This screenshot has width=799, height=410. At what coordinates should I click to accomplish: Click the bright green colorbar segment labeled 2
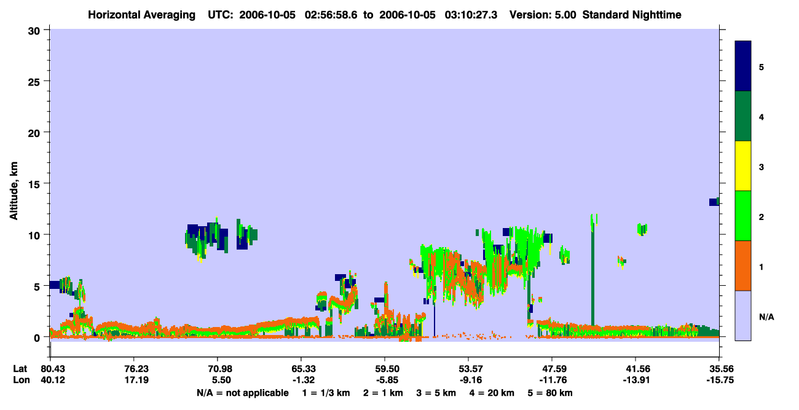[743, 216]
